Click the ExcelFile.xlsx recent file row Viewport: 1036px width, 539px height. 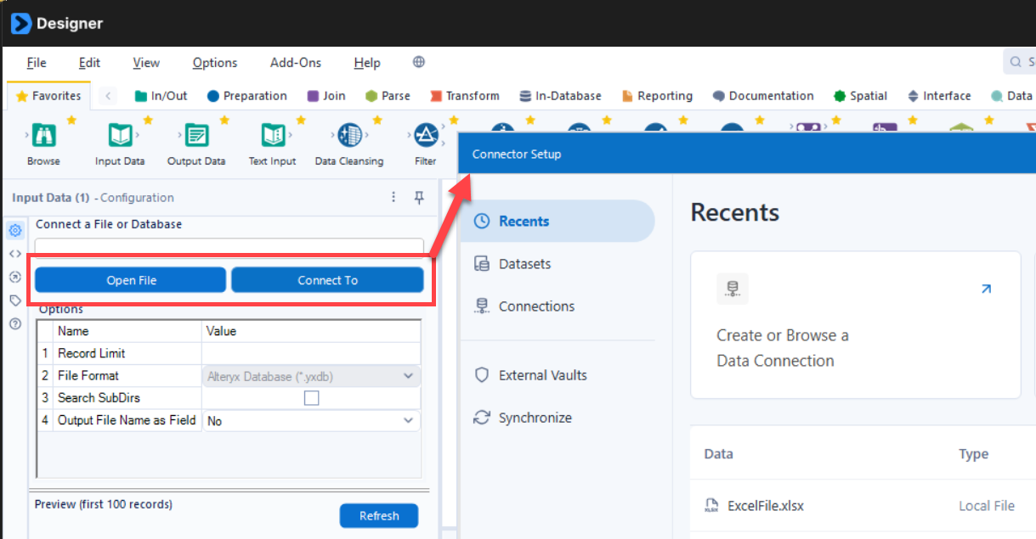point(863,506)
